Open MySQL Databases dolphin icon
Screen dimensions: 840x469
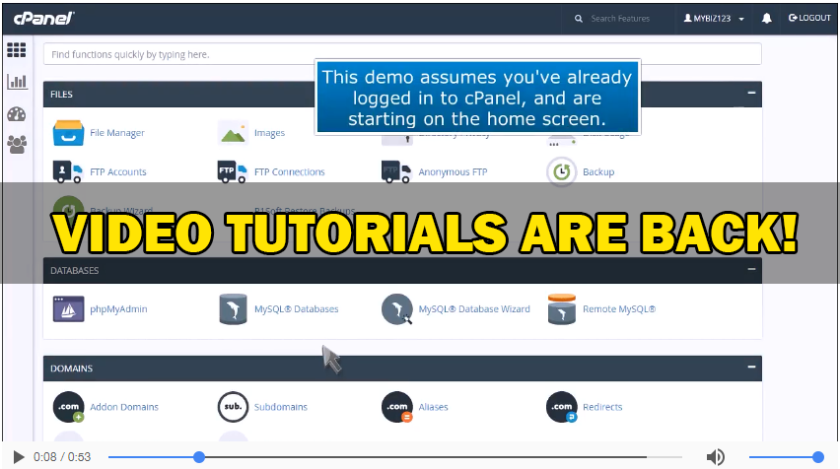point(233,309)
